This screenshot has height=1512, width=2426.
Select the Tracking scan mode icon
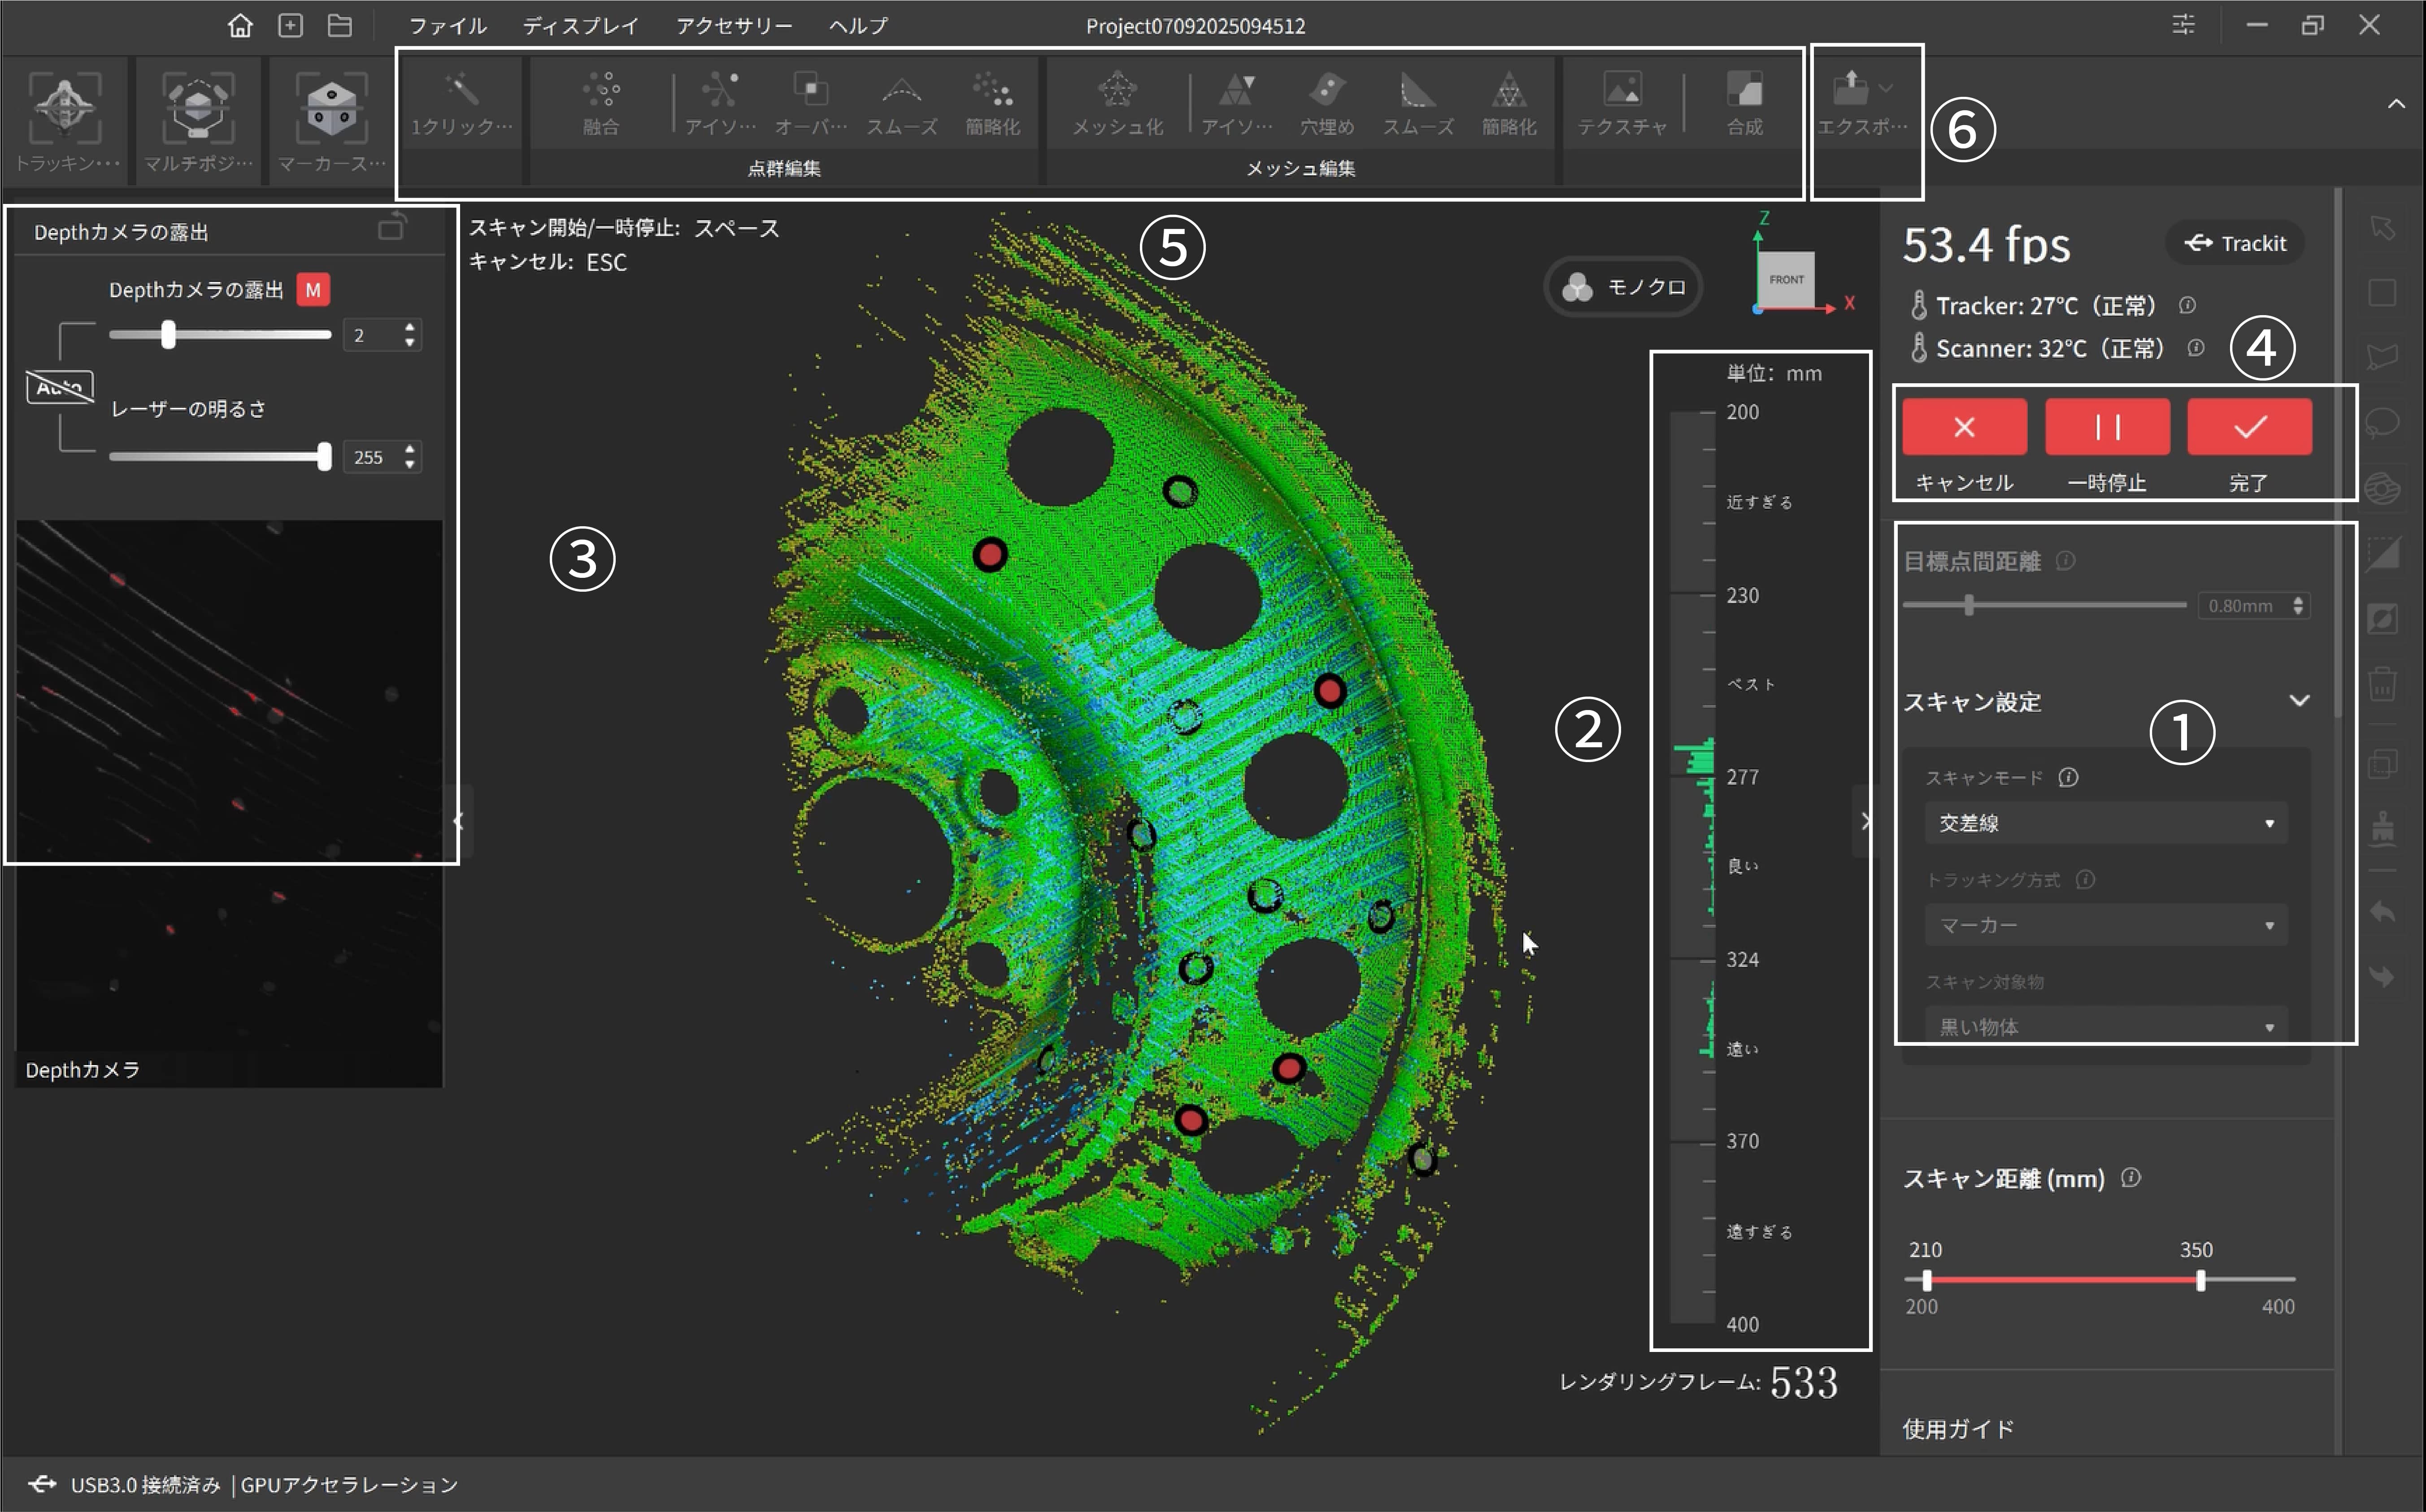click(x=65, y=108)
